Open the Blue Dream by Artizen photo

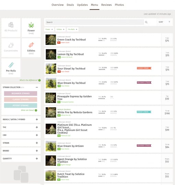pyautogui.click(x=51, y=146)
